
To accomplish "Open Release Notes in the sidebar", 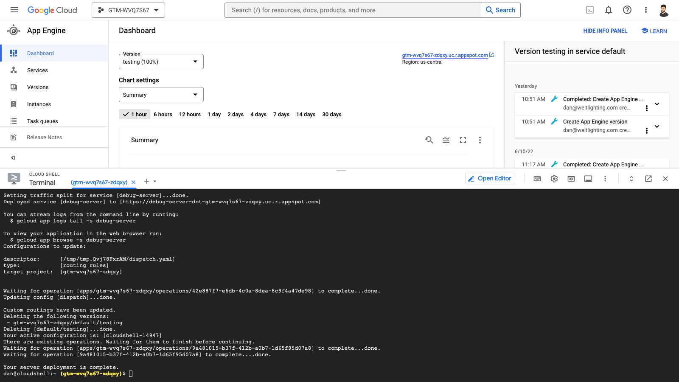I will coord(54,137).
